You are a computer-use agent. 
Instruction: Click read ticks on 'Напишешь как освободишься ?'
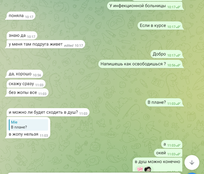tap(178, 65)
